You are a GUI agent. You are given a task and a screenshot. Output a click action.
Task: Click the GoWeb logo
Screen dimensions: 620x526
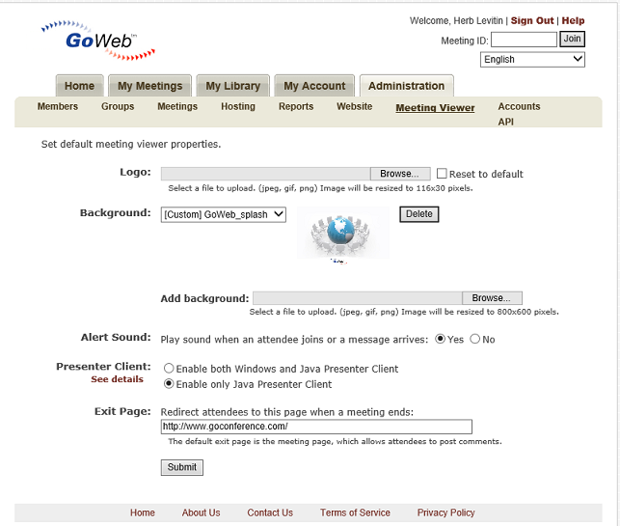(96, 41)
